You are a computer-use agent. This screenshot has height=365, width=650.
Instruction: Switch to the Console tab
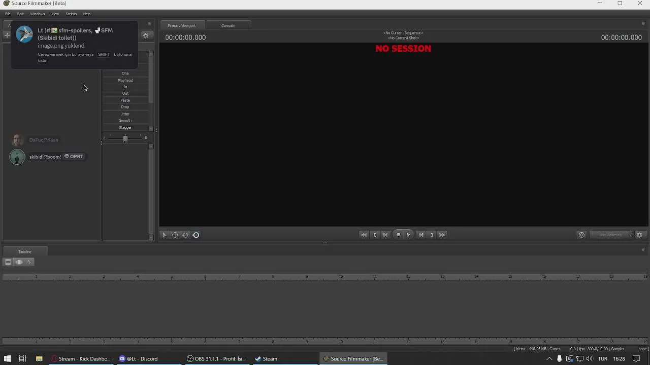[228, 25]
